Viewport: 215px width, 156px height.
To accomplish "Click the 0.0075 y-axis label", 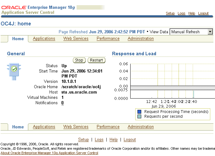I will (x=121, y=90).
